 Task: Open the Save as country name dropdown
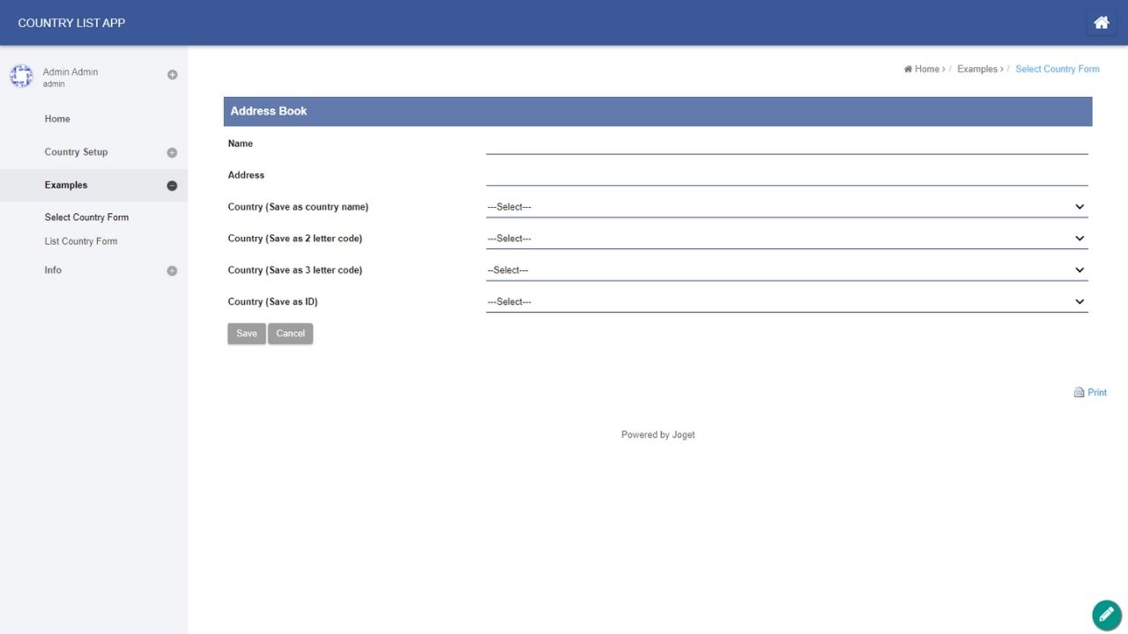787,207
